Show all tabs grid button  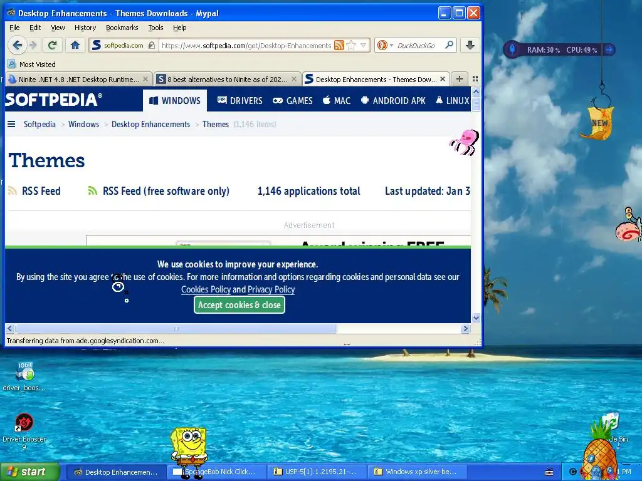475,79
